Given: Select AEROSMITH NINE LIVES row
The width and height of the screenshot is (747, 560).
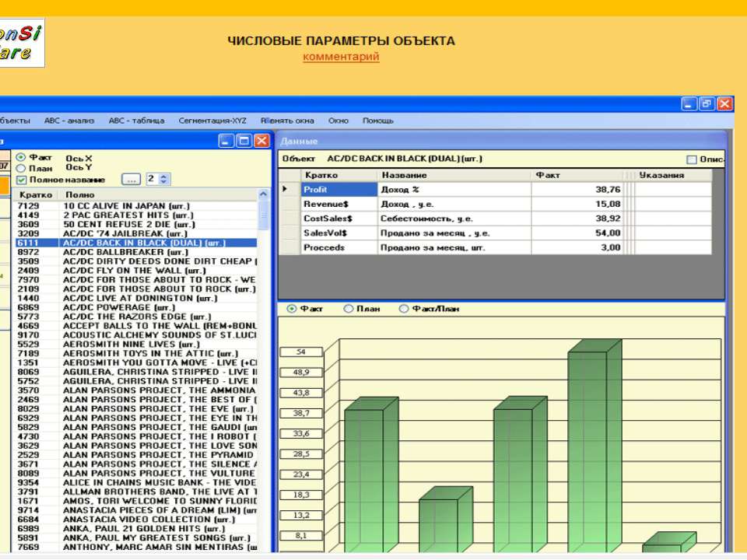Looking at the screenshot, I should click(x=135, y=345).
